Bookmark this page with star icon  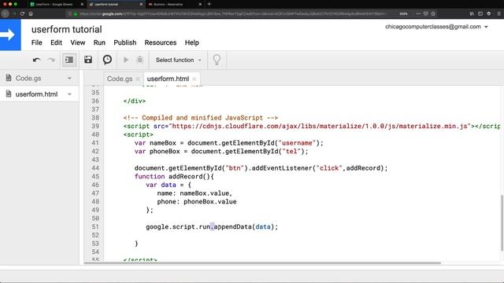tap(433, 14)
